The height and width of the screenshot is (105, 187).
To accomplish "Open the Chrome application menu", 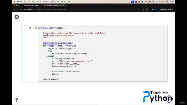I will pyautogui.click(x=20, y=2).
